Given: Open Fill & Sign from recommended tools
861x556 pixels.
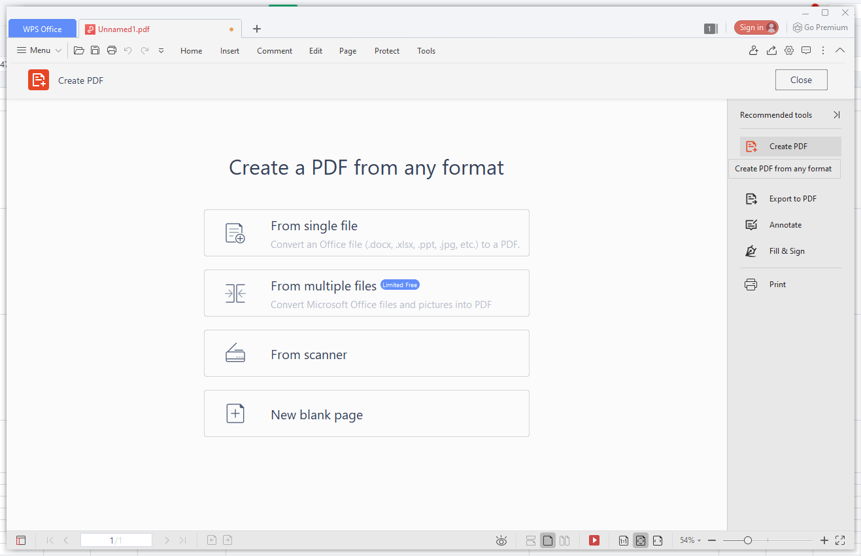Looking at the screenshot, I should point(786,251).
